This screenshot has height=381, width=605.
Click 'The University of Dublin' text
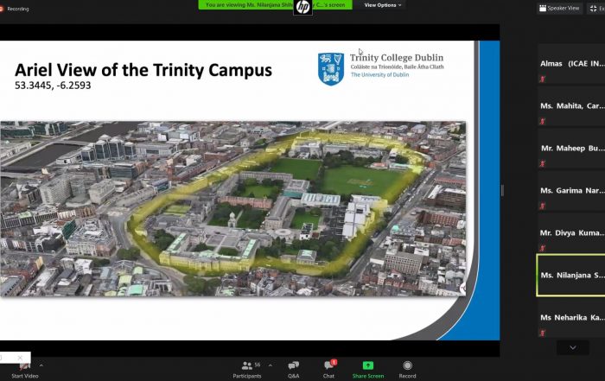pos(379,75)
